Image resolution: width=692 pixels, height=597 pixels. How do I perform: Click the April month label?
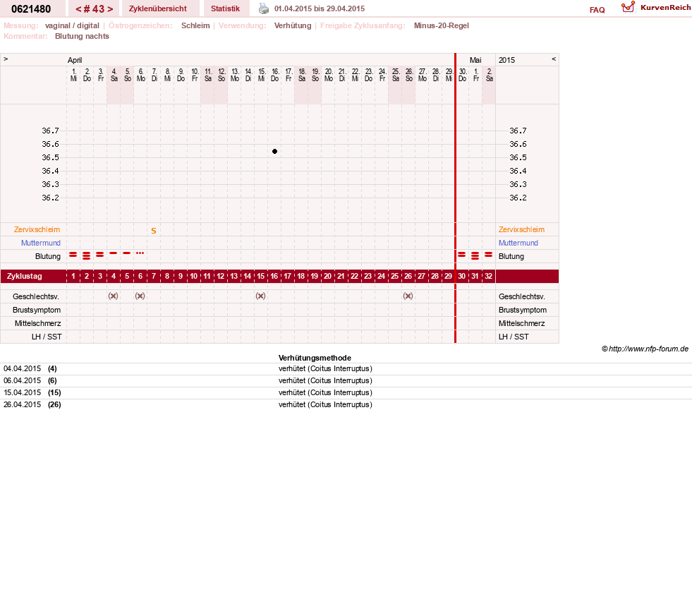click(75, 60)
